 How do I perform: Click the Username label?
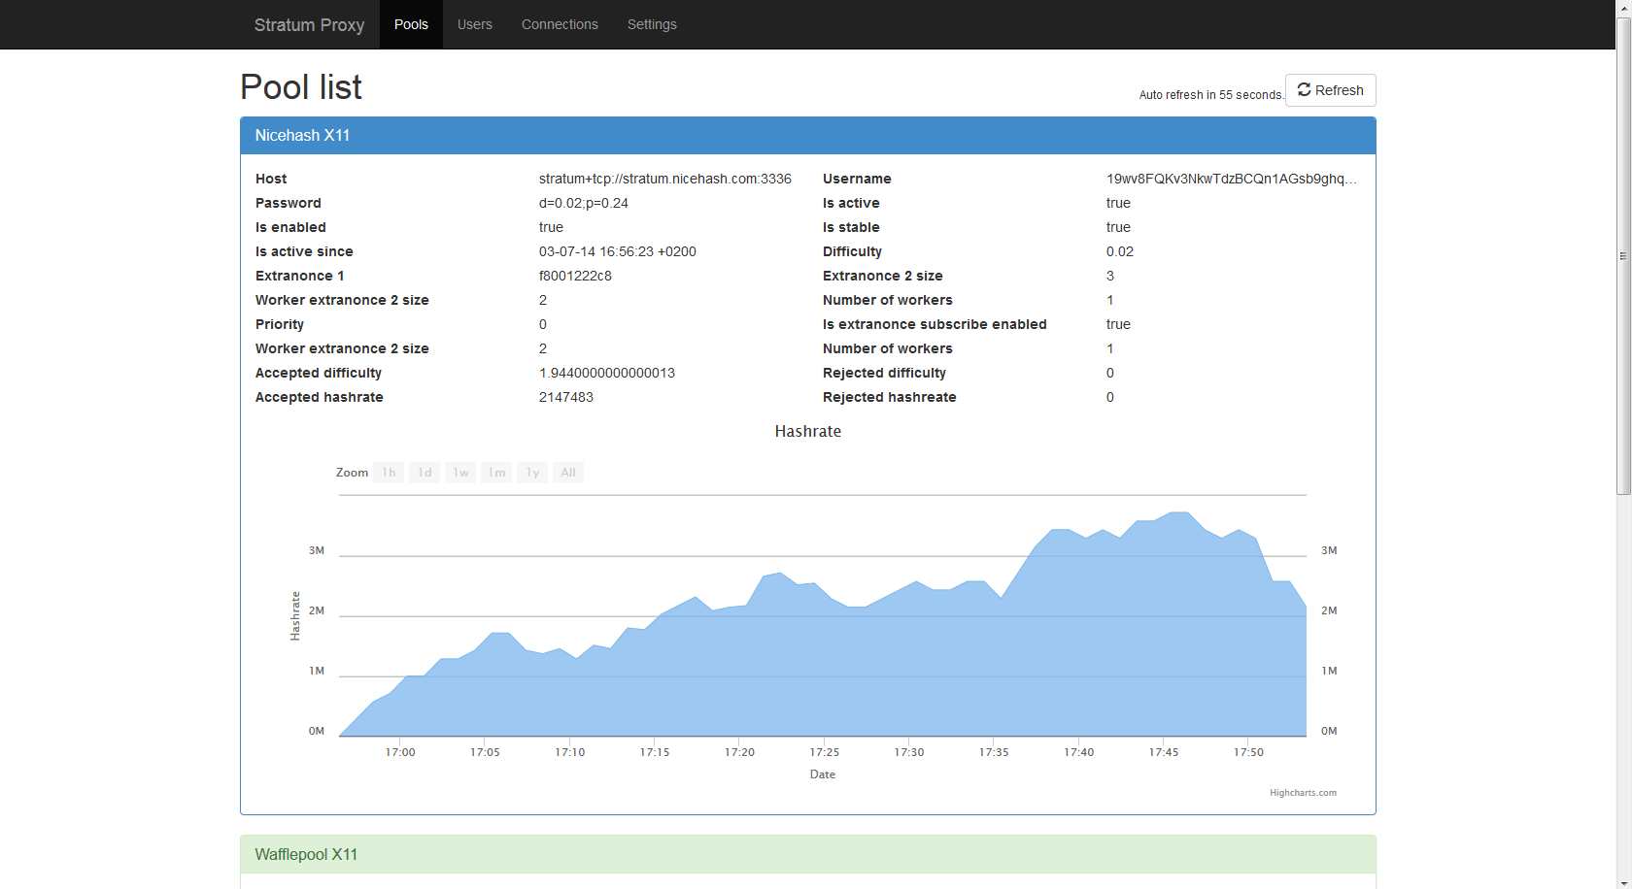[x=857, y=179]
